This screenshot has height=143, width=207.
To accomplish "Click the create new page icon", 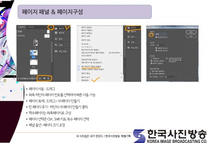I will click(x=44, y=78).
